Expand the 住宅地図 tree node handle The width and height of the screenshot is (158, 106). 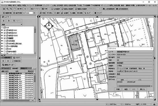pos(2,41)
